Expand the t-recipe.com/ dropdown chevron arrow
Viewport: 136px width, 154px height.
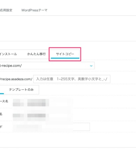91,66
